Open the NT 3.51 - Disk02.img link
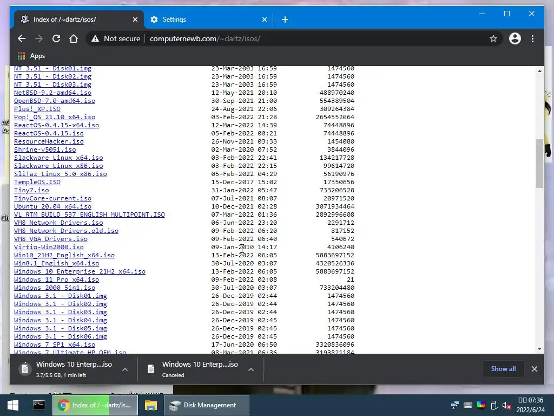The image size is (554, 416). pos(52,76)
